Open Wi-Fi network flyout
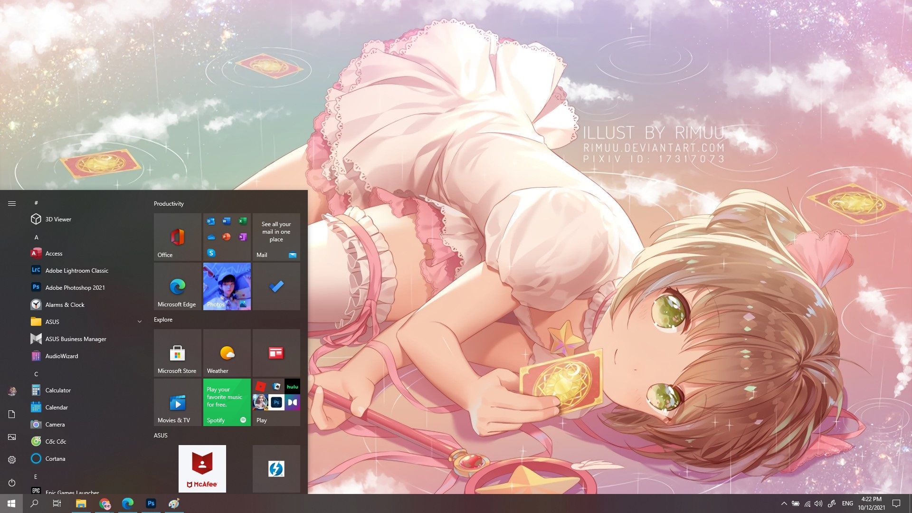The height and width of the screenshot is (513, 912). pos(807,503)
